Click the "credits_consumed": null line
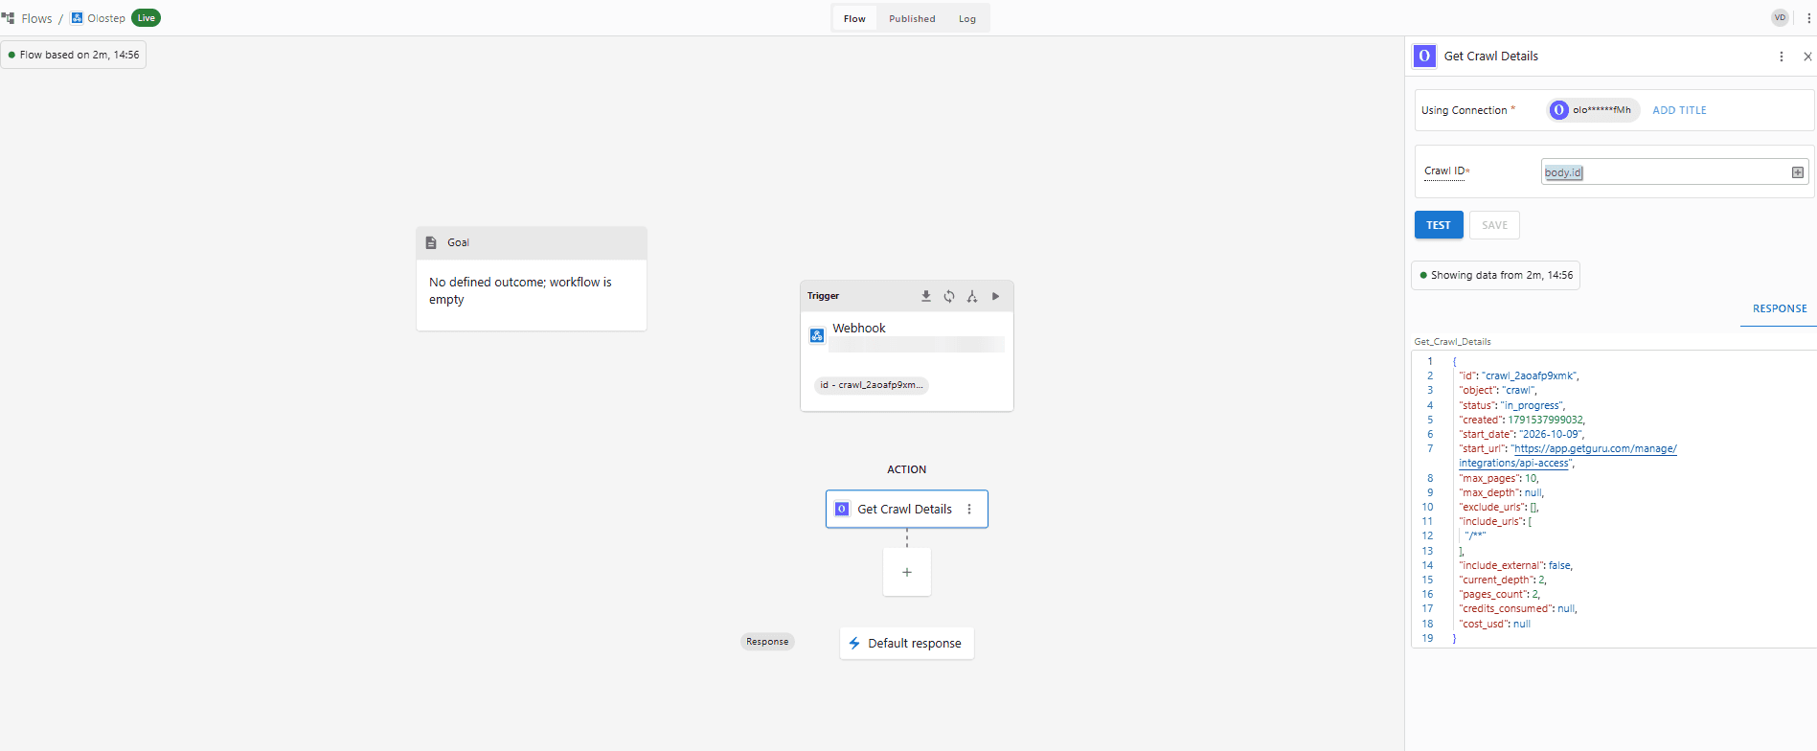 click(1518, 608)
